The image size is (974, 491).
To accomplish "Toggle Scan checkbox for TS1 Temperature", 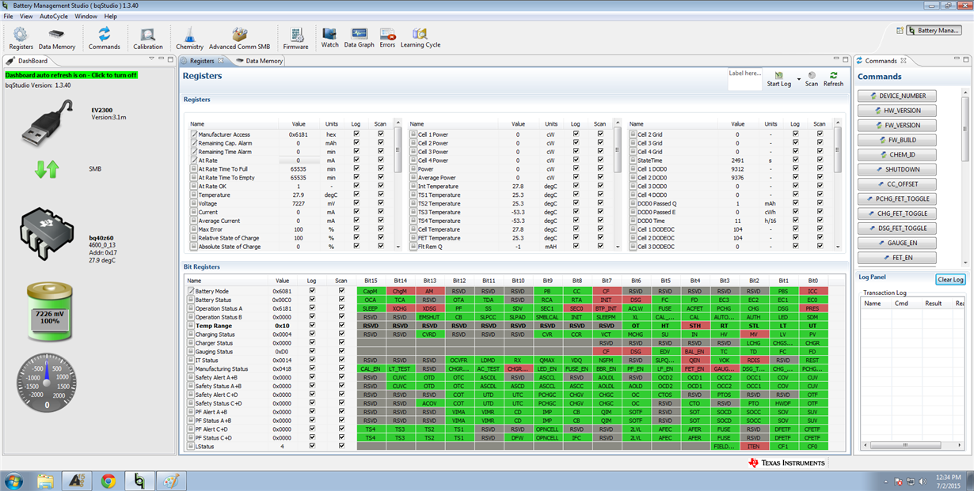I will 600,195.
